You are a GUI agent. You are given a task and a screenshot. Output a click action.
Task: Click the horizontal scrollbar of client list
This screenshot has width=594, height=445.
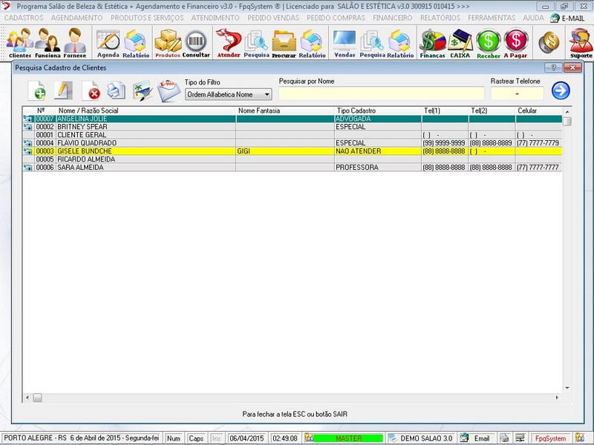297,398
